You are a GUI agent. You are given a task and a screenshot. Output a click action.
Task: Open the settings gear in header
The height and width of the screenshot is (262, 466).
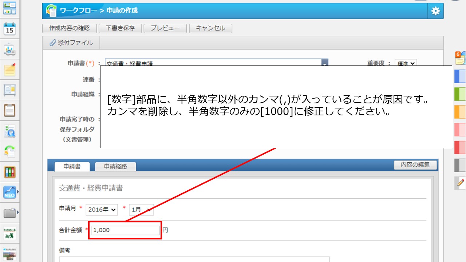coord(435,11)
